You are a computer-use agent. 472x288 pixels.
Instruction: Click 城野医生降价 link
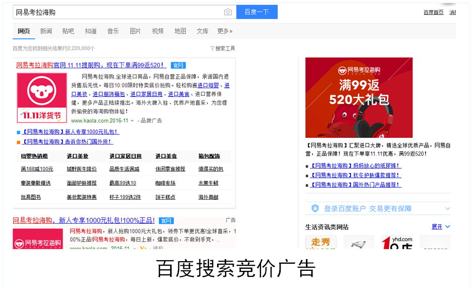pyautogui.click(x=82, y=169)
